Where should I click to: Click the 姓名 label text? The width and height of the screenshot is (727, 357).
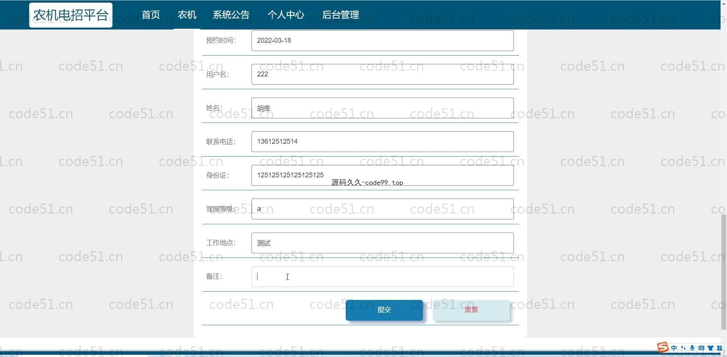click(214, 108)
